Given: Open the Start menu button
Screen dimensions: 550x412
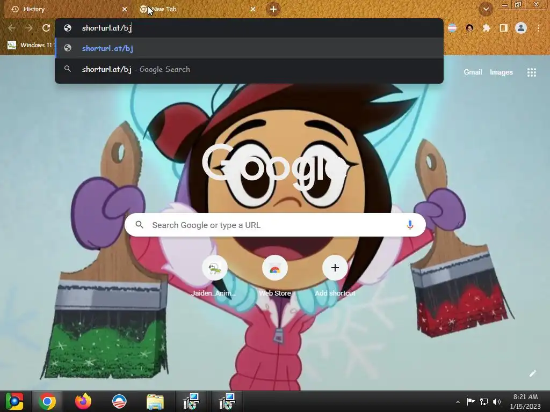Looking at the screenshot, I should point(15,401).
